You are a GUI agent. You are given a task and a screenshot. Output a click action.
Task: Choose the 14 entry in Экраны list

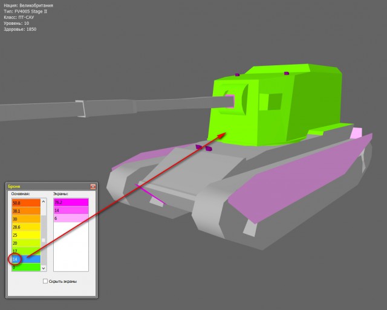pos(71,210)
